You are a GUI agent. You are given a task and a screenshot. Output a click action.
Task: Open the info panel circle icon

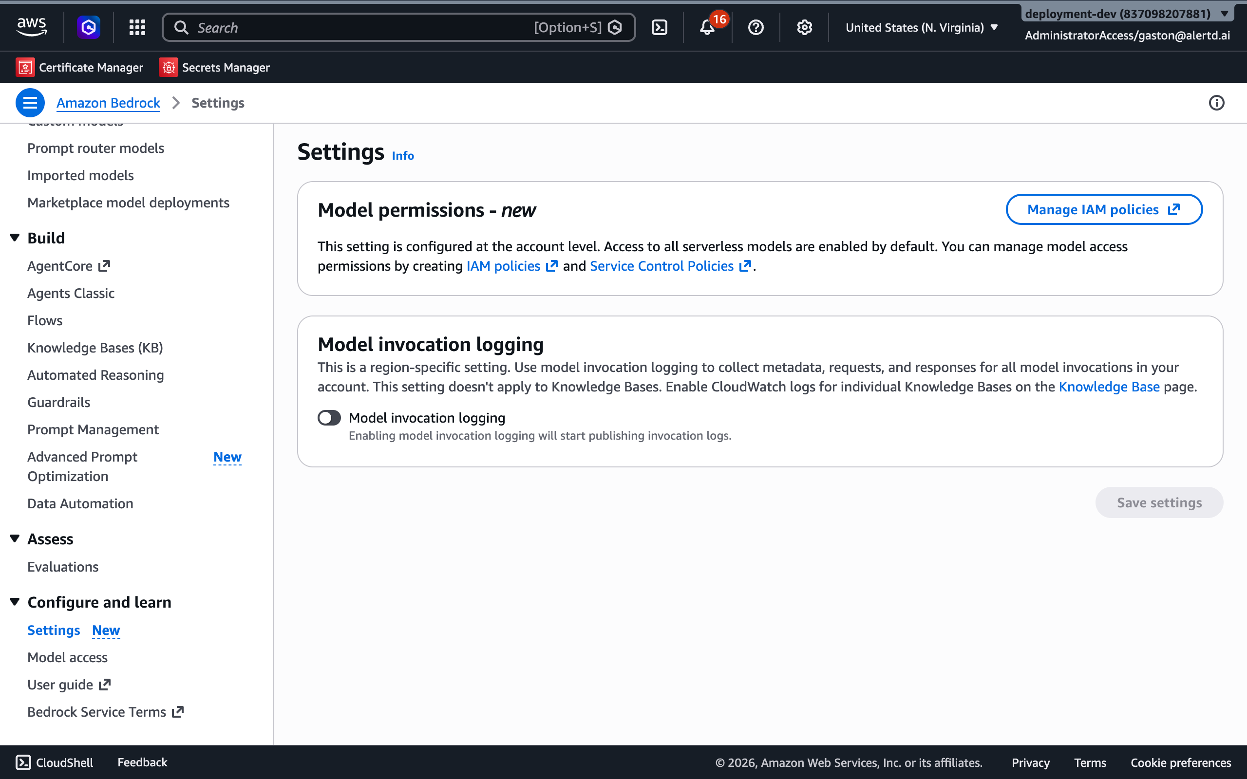point(1216,103)
